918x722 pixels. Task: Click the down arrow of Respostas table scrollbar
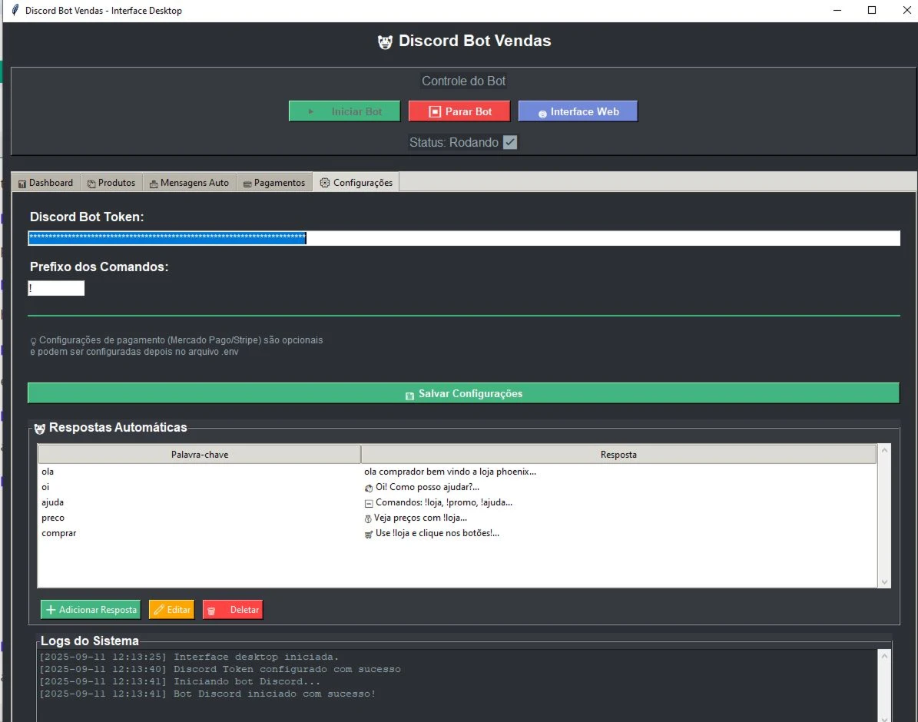click(x=884, y=582)
